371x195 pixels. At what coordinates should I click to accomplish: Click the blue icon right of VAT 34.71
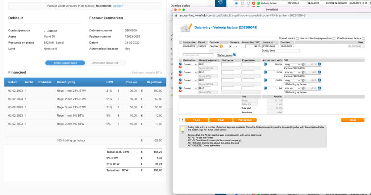(319, 64)
